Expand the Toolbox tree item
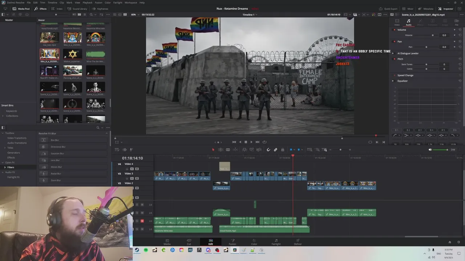 click(3, 133)
